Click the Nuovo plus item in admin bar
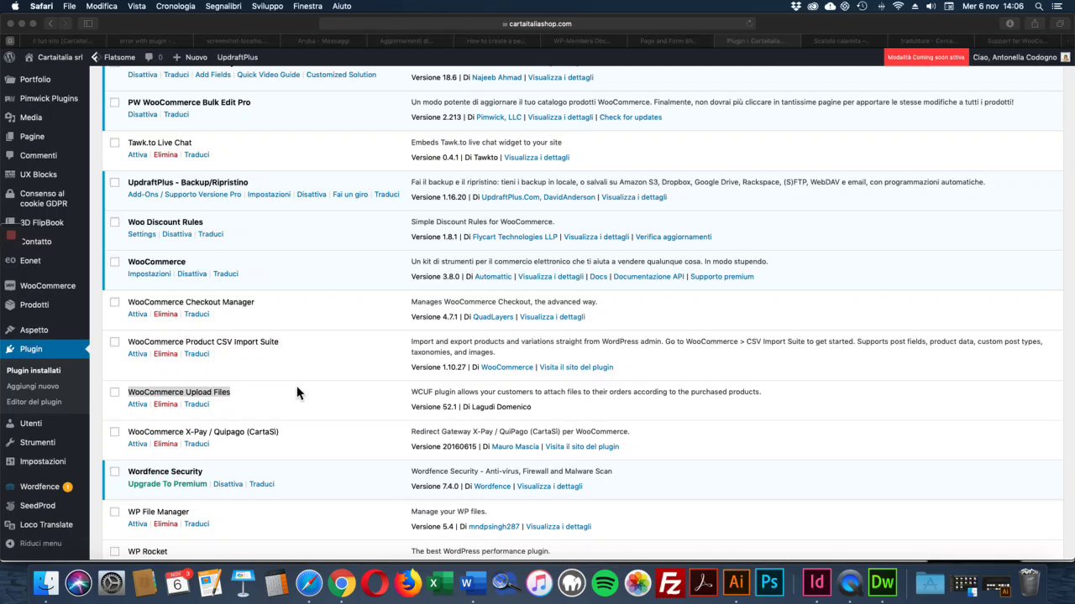This screenshot has width=1075, height=604. pyautogui.click(x=189, y=57)
